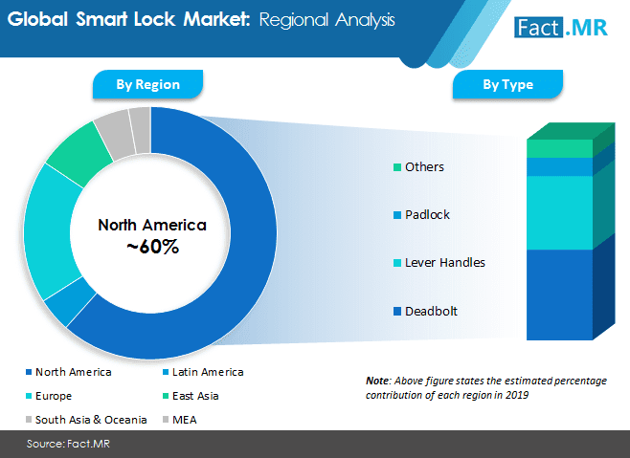Image resolution: width=630 pixels, height=458 pixels.
Task: Select the By Type tab
Action: tap(507, 84)
